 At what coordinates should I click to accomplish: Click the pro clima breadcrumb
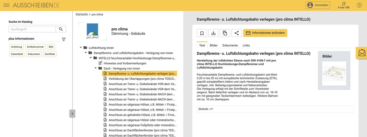(x=97, y=14)
